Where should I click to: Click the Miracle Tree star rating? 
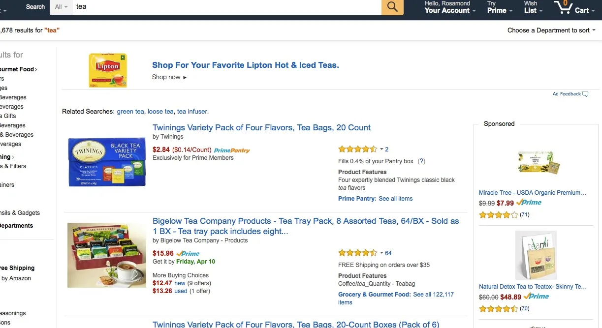click(x=498, y=215)
